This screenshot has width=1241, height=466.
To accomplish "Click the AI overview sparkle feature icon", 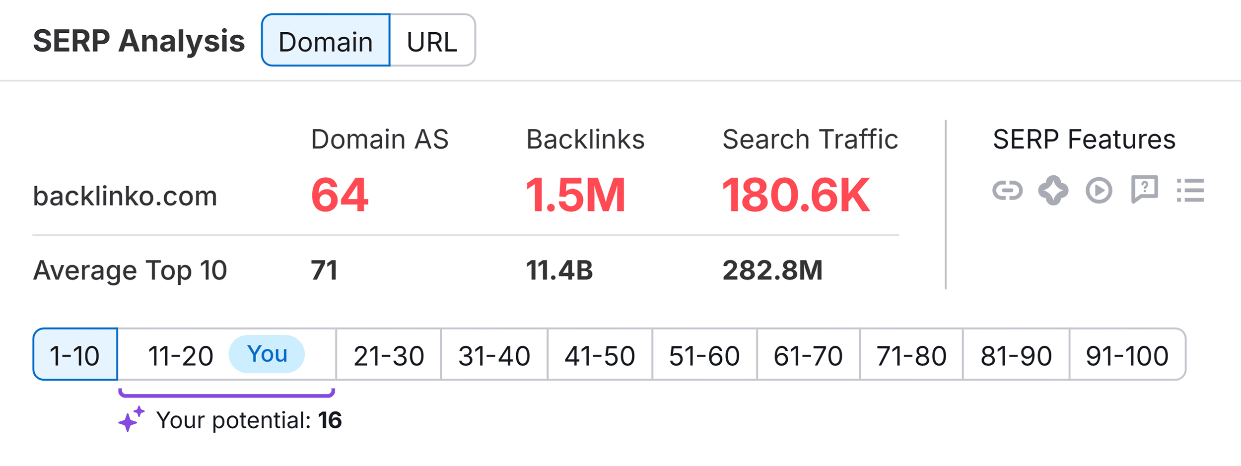I will 1053,190.
